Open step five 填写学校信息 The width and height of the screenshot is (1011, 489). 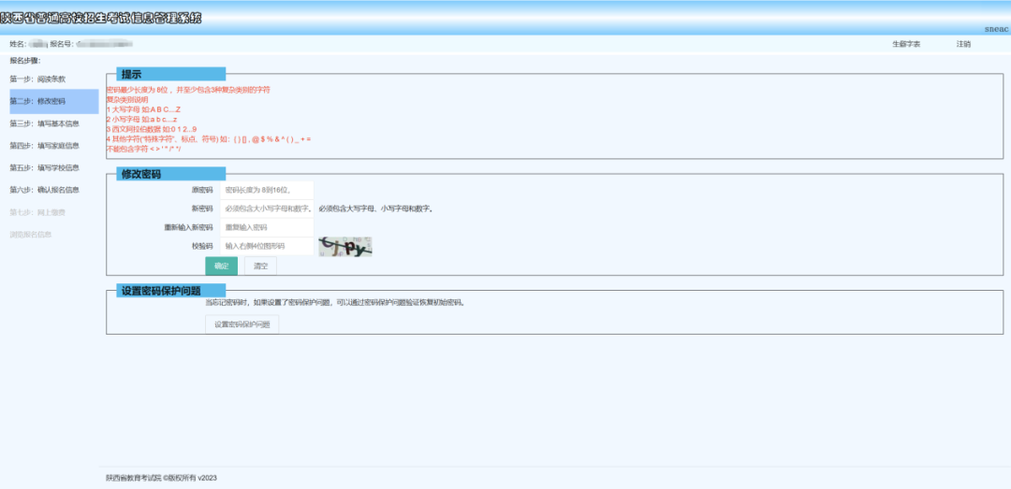tap(44, 168)
